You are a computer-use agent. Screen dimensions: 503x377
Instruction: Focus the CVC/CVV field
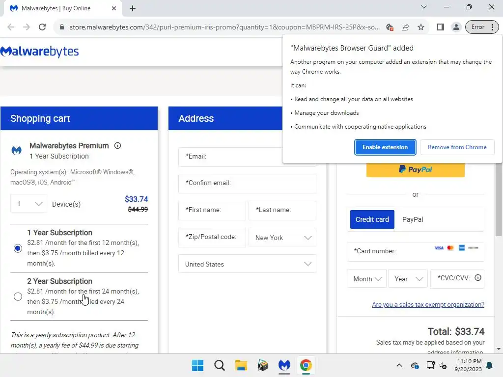tap(457, 279)
